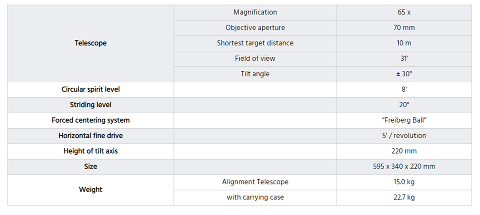The image size is (480, 215).
Task: Click Height of tilt axis header
Action: point(90,151)
